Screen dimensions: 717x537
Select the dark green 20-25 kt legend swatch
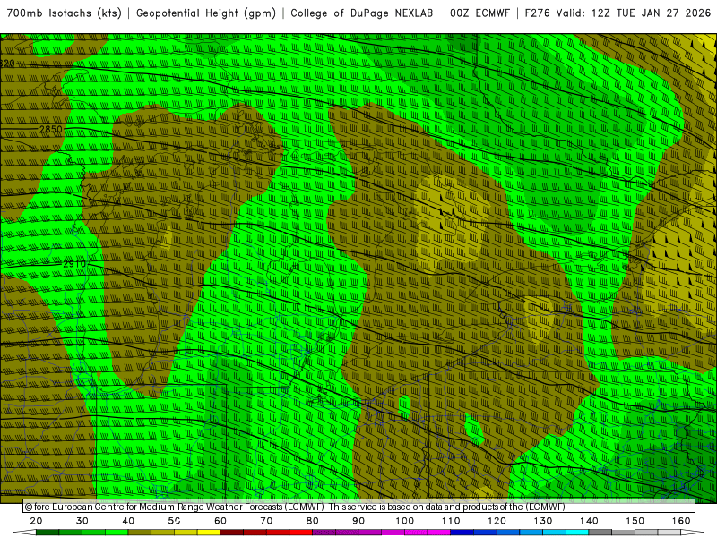coord(48,533)
